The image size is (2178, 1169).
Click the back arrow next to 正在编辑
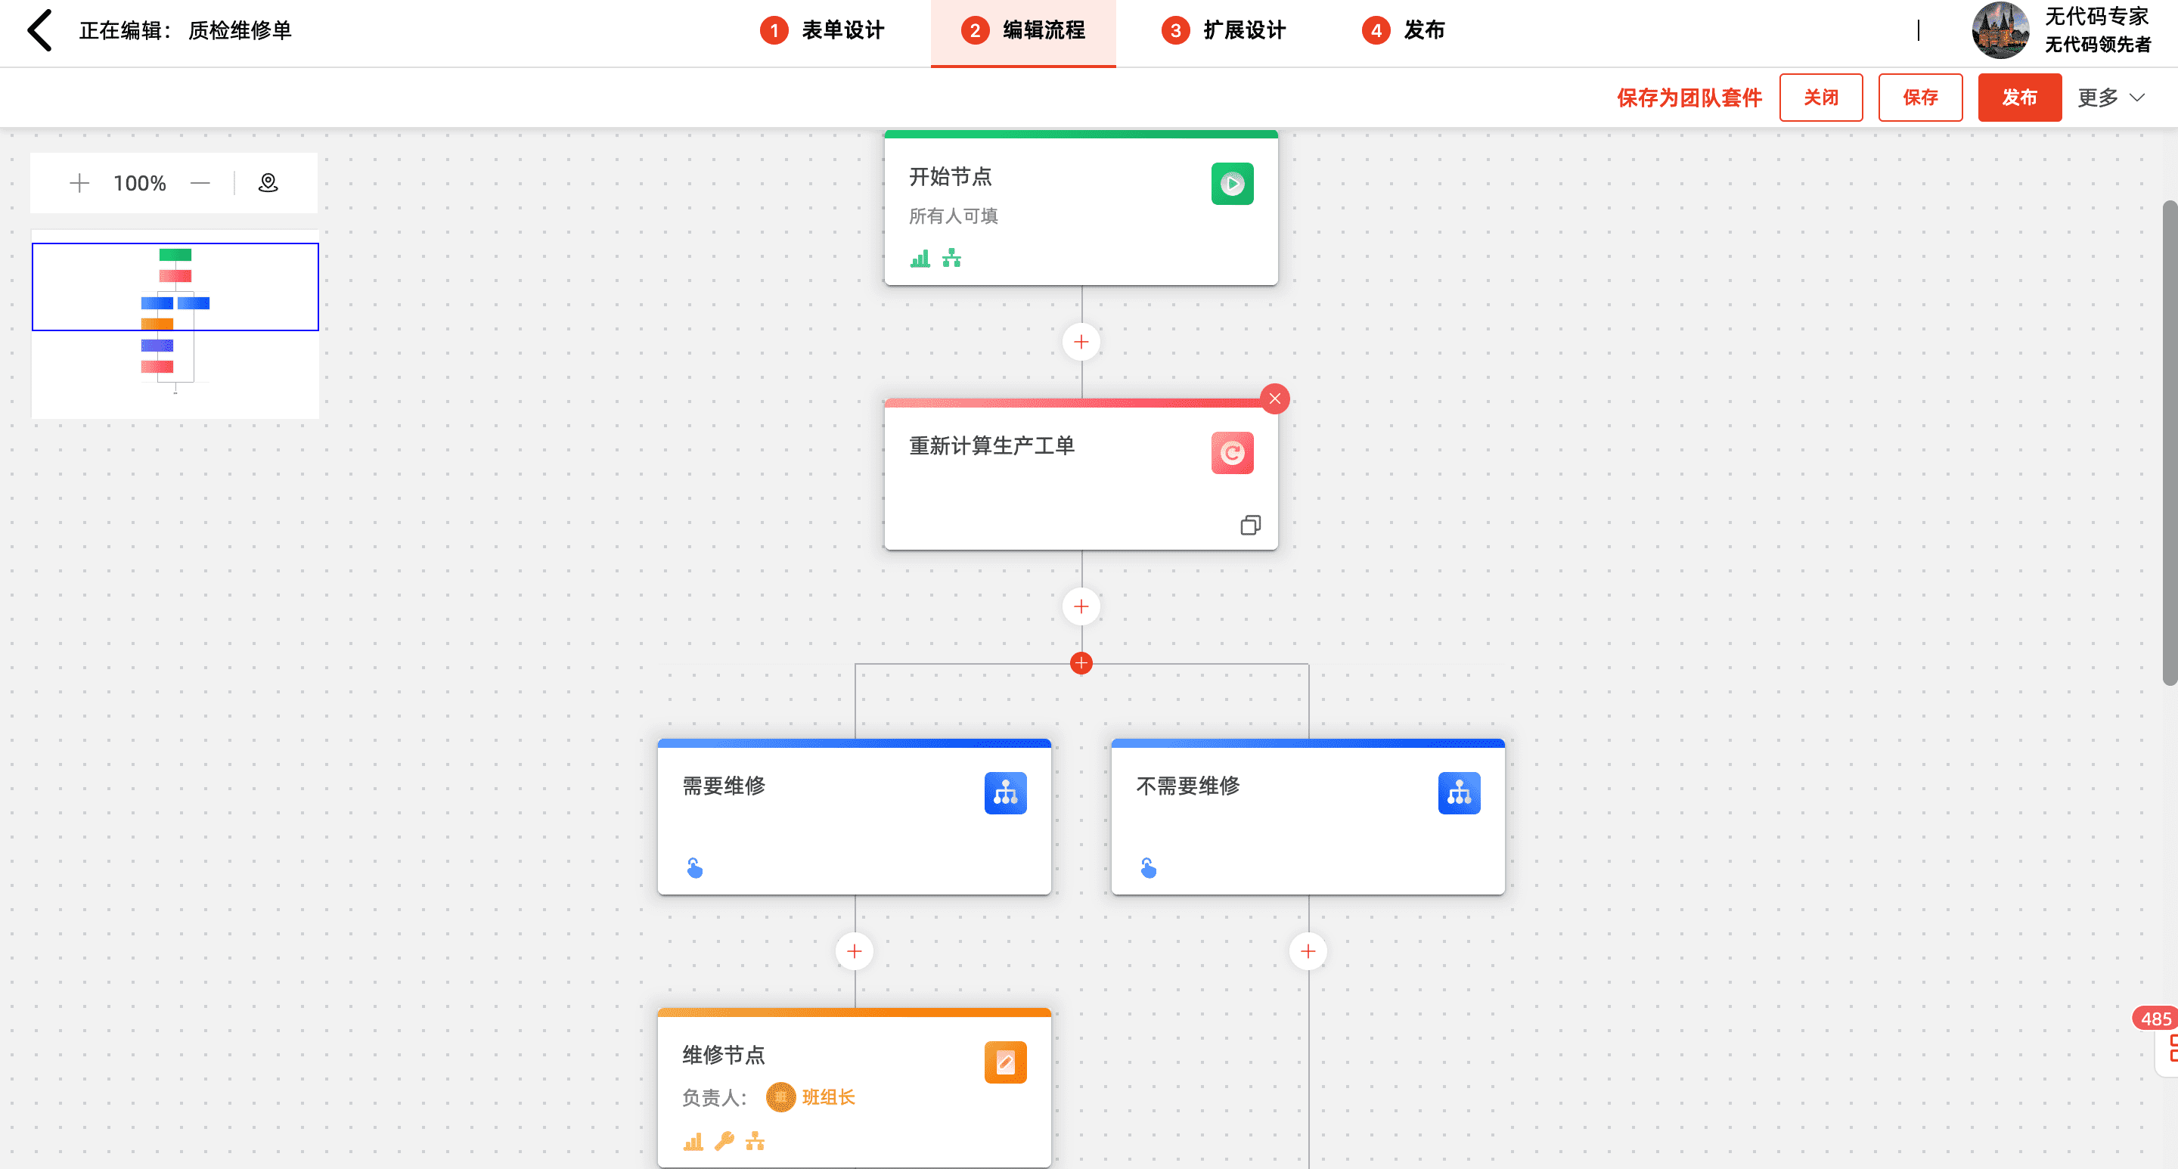click(40, 30)
